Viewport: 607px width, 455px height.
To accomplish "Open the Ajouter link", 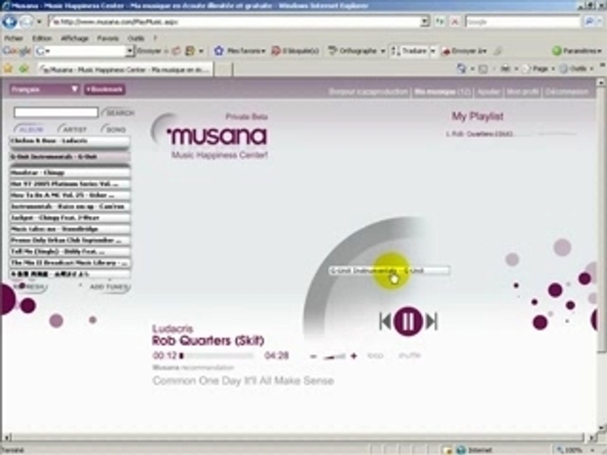I will [x=488, y=92].
